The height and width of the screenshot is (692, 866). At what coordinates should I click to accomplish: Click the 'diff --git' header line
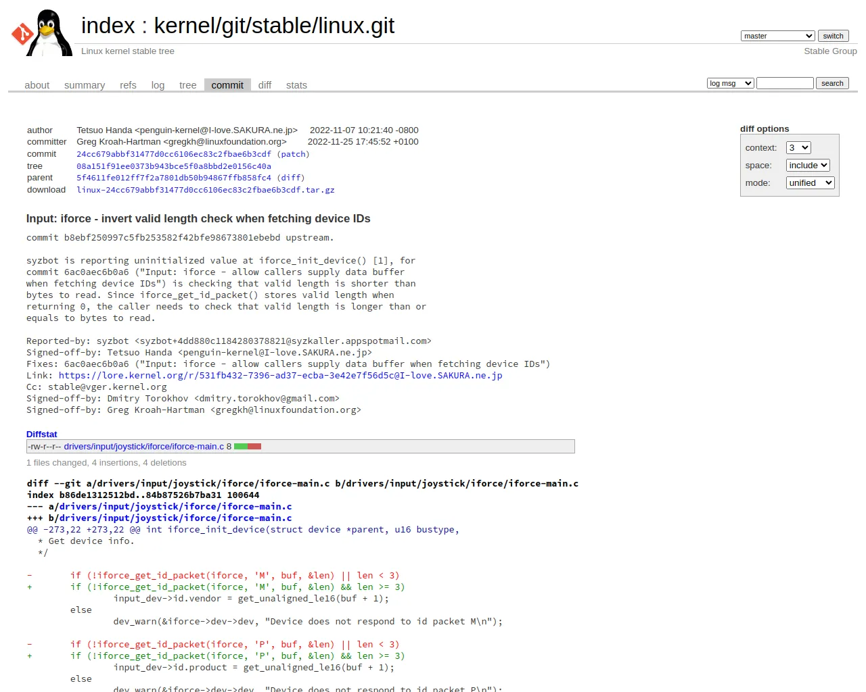(302, 484)
